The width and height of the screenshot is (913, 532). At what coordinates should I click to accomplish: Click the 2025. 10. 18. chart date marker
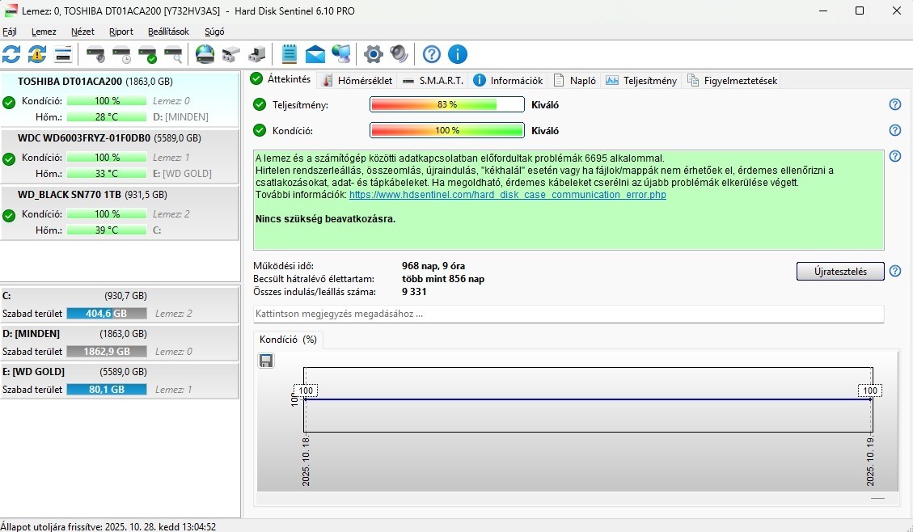(x=306, y=461)
